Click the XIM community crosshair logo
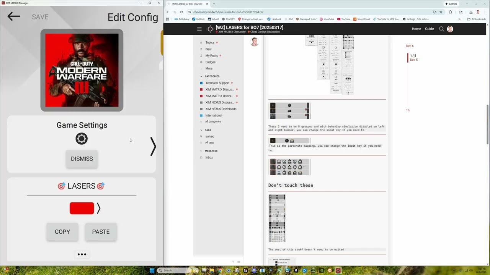The image size is (490, 275). 210,29
